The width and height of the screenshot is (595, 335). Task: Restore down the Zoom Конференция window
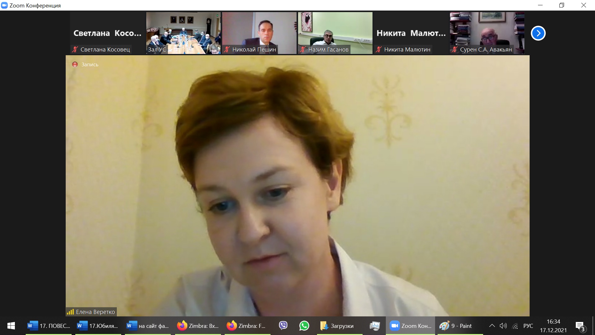pyautogui.click(x=562, y=5)
